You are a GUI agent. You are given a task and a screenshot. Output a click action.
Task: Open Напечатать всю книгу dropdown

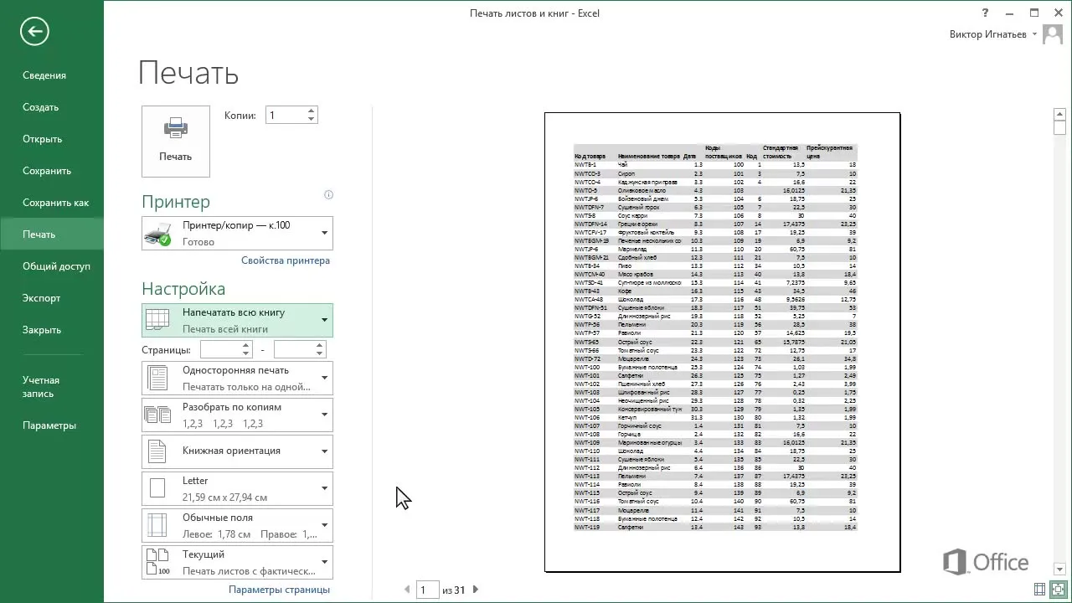[237, 320]
